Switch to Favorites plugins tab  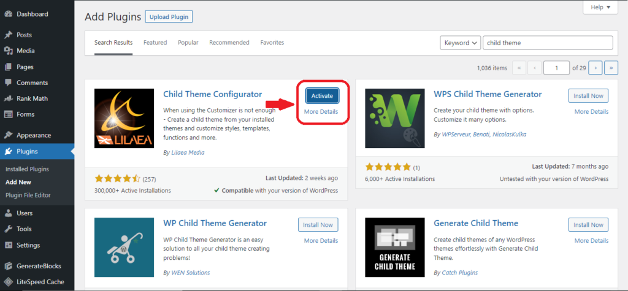(x=272, y=42)
